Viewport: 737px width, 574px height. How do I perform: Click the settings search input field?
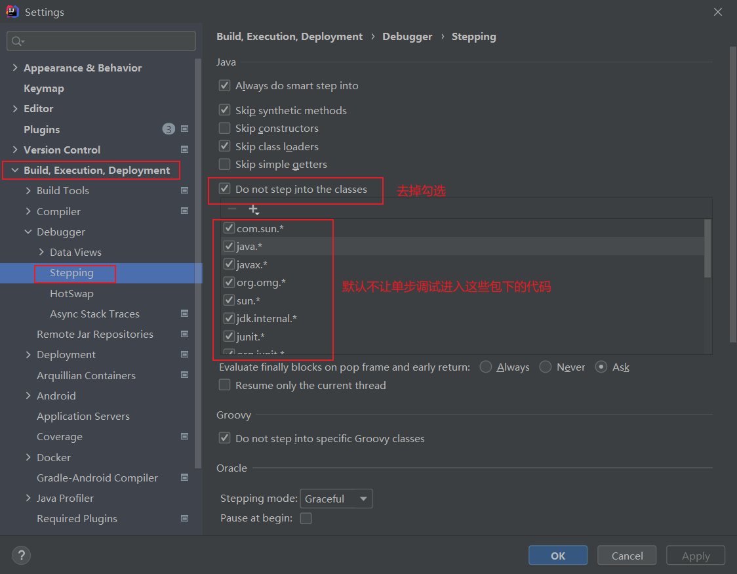click(x=108, y=41)
